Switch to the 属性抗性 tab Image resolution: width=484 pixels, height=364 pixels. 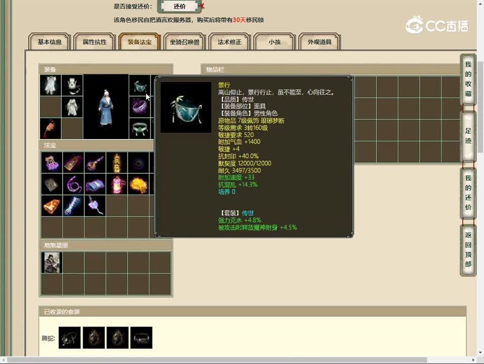tap(95, 41)
